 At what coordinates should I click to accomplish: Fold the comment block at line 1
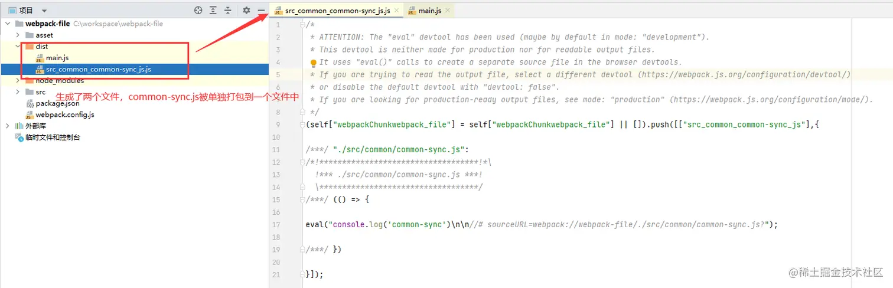[303, 25]
